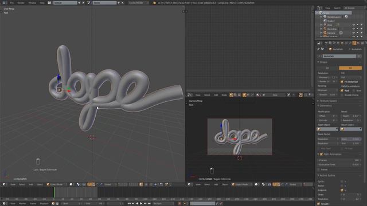Toggle the timeline preview range clock icon
Screen dimensions: 367x206
53,204
